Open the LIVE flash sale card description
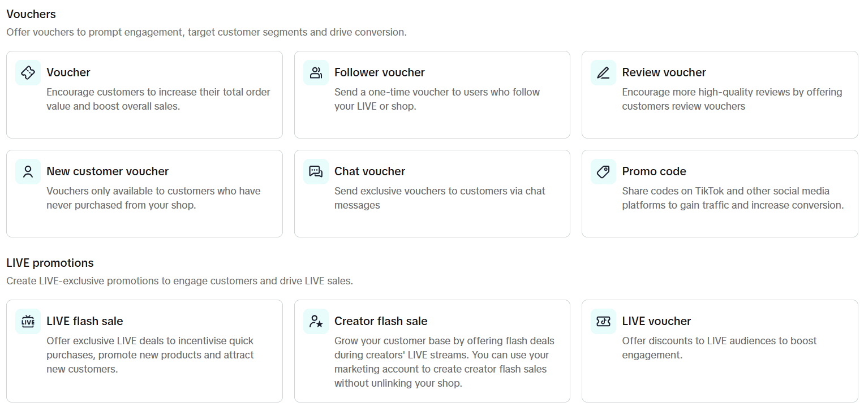The height and width of the screenshot is (411, 864). click(x=150, y=355)
